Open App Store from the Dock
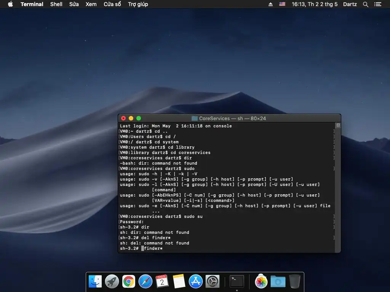 (x=195, y=281)
